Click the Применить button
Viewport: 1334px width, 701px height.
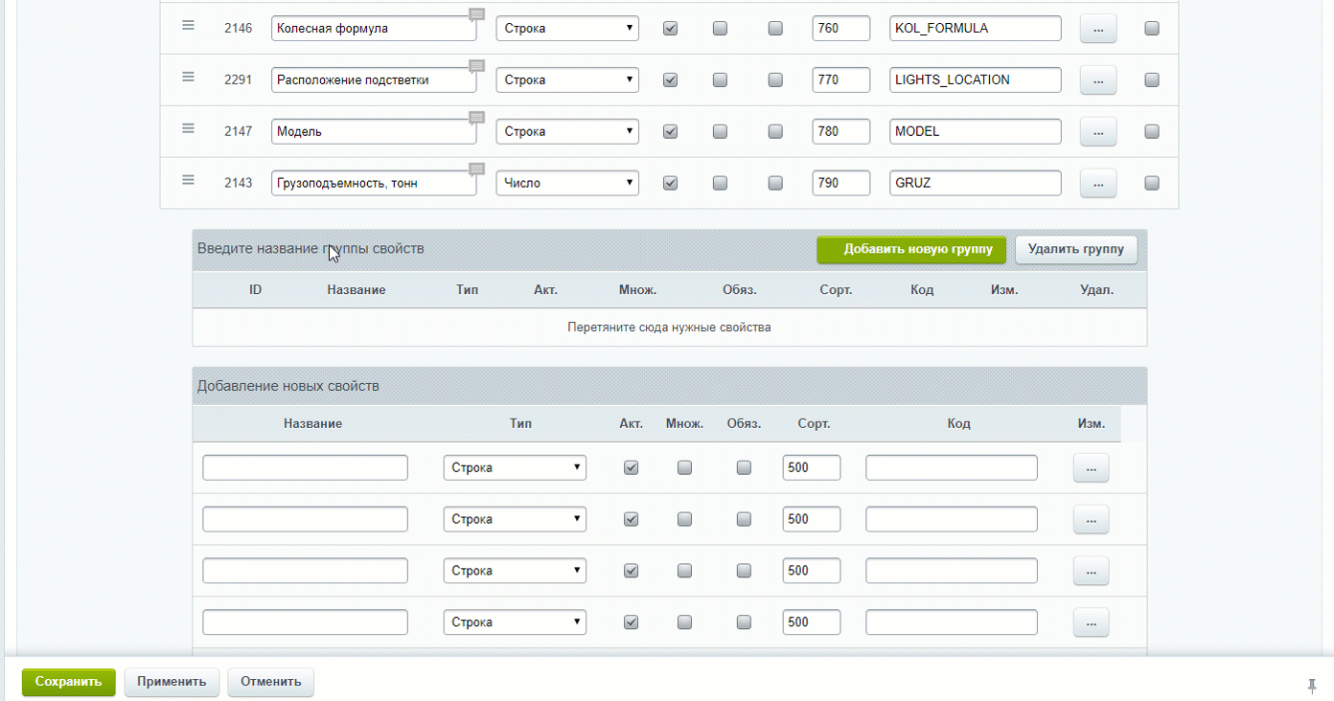[172, 682]
